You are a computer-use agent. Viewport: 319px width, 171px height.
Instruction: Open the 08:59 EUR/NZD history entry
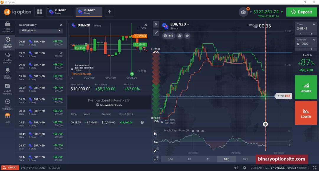point(41,89)
